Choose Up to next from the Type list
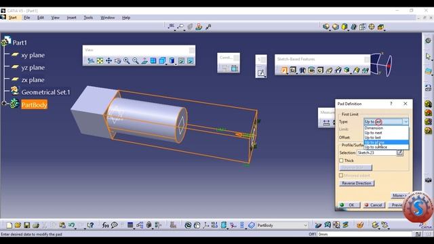 (386, 133)
